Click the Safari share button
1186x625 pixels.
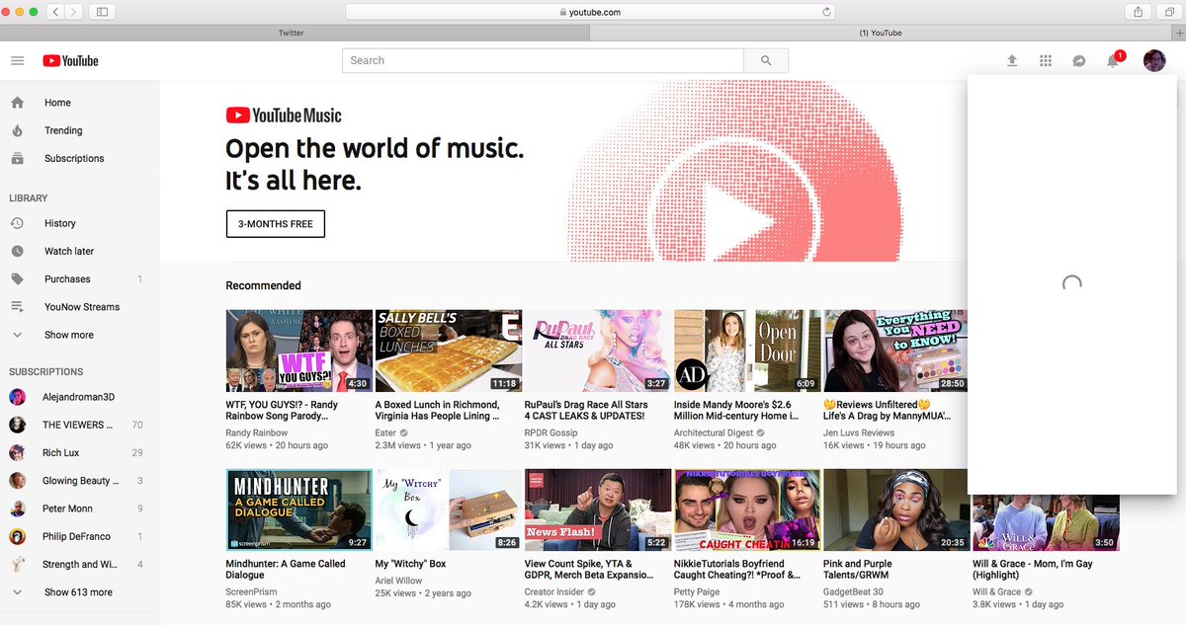tap(1139, 12)
